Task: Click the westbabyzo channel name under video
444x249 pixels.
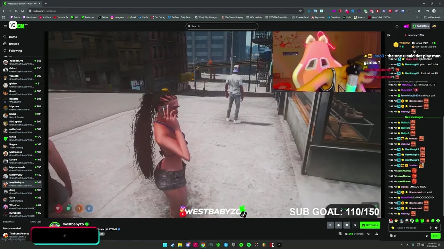Action: coord(74,224)
